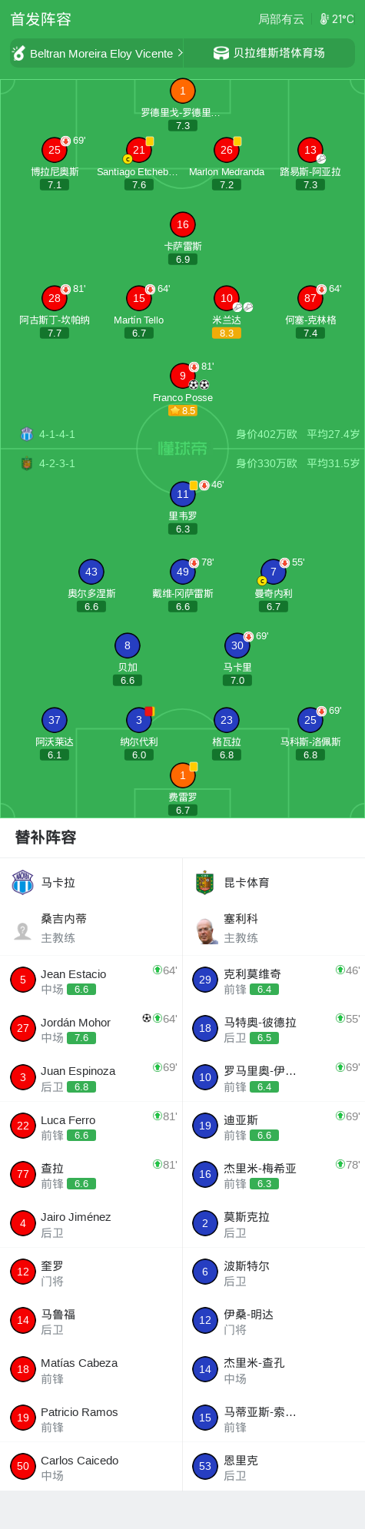Open coach 桑吉内蒂 placeholder avatar

(23, 930)
